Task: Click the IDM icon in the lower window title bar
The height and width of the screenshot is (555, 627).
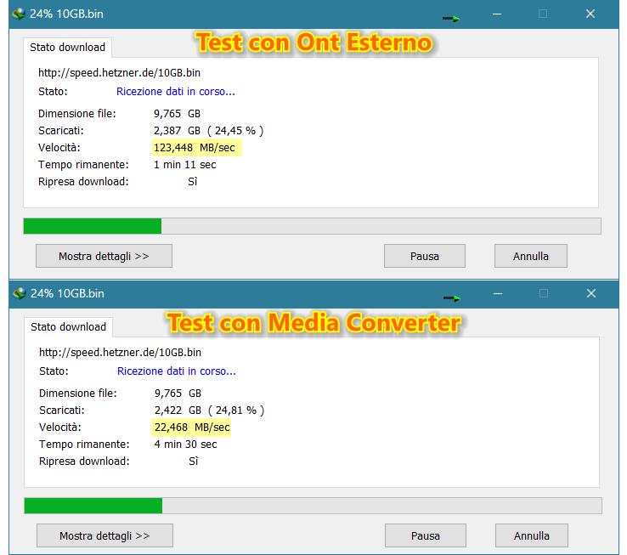Action: [20, 294]
